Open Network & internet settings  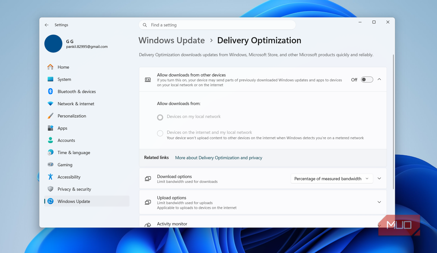click(87, 103)
